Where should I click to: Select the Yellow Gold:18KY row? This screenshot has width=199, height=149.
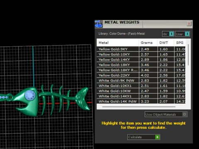pyautogui.click(x=141, y=65)
